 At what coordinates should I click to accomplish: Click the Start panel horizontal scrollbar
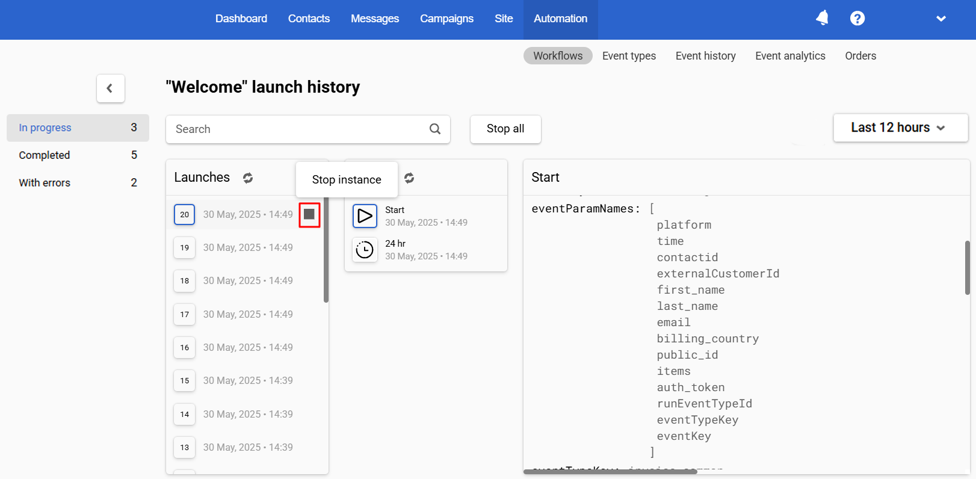(610, 472)
